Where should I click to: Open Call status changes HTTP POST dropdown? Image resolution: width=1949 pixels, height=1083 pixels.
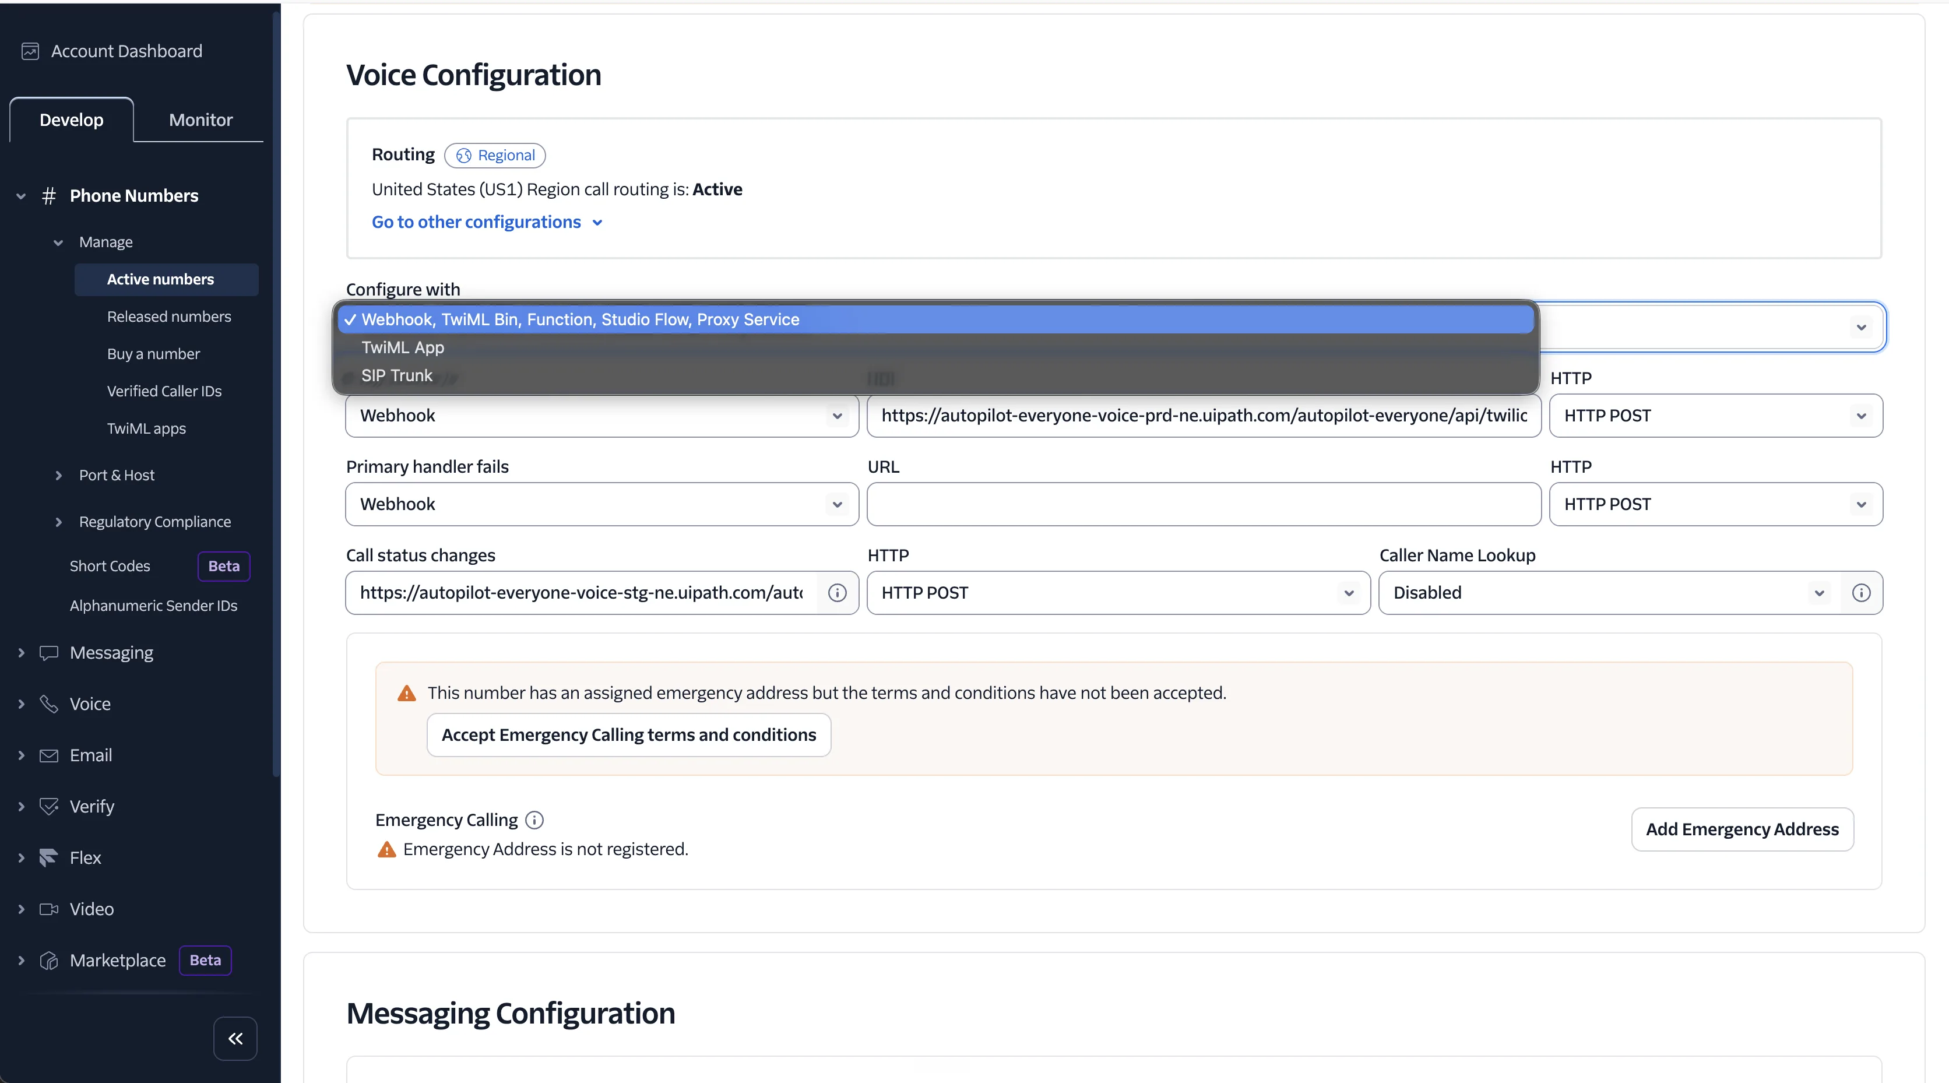(1118, 593)
